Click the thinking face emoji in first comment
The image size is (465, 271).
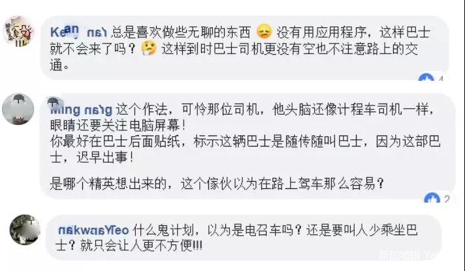pyautogui.click(x=148, y=48)
